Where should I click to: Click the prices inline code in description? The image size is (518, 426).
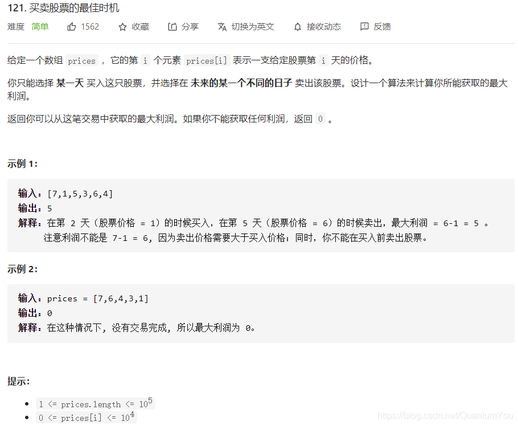tap(81, 60)
